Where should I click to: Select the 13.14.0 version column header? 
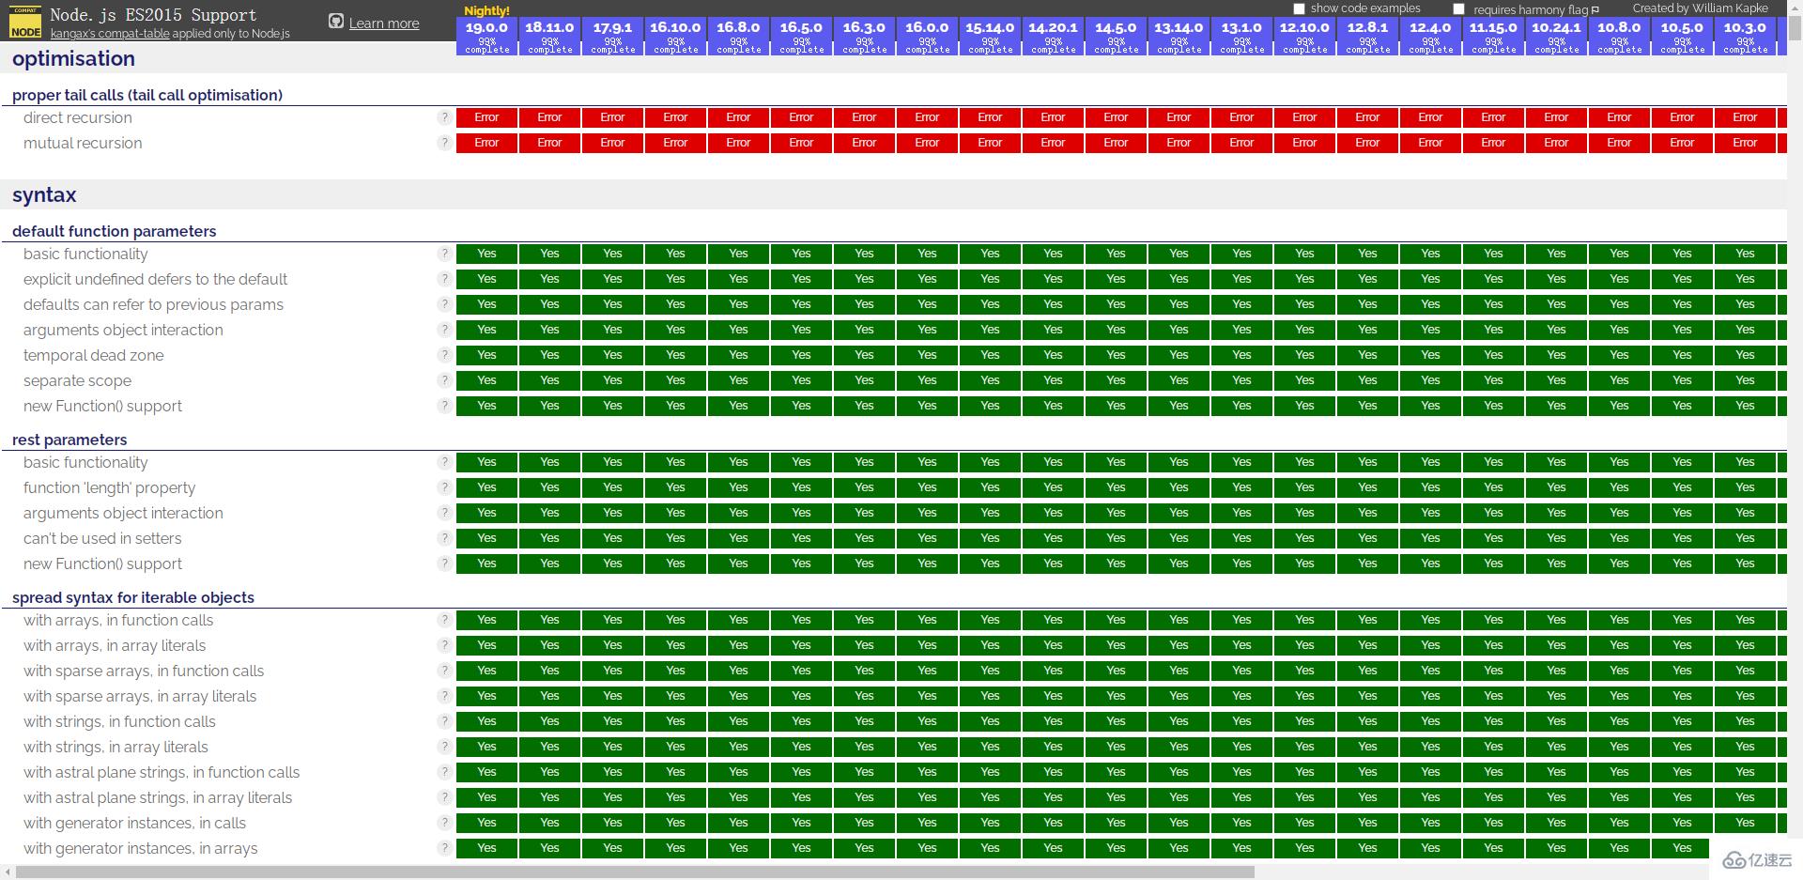tap(1179, 36)
